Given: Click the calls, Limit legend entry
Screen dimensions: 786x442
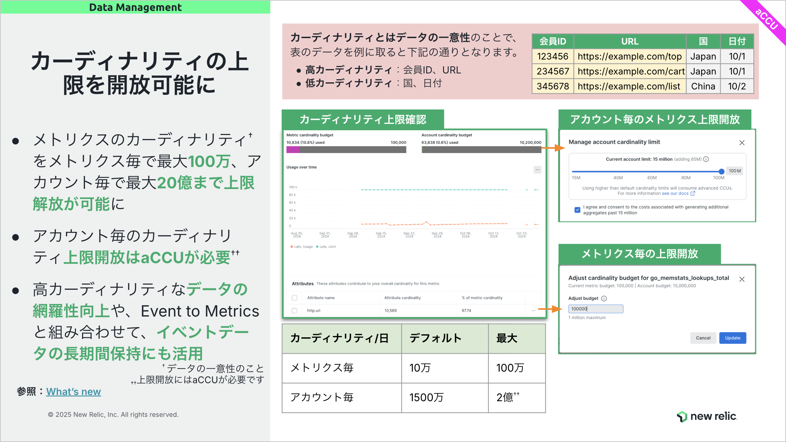Looking at the screenshot, I should [326, 247].
